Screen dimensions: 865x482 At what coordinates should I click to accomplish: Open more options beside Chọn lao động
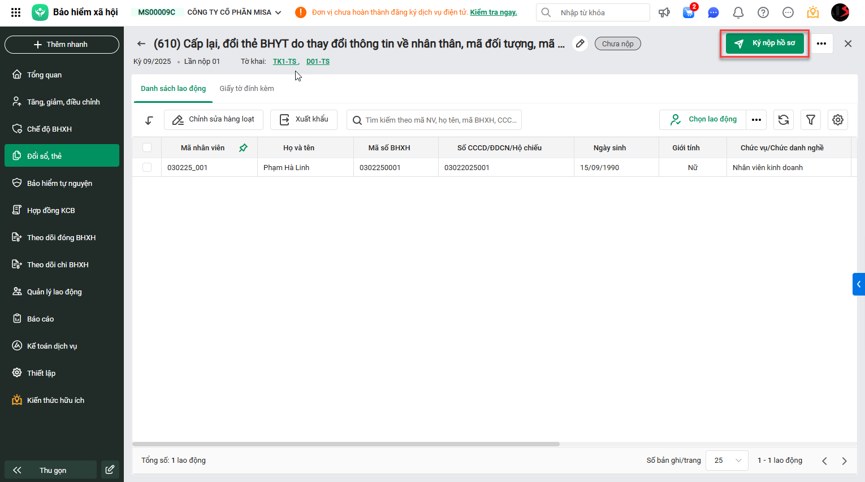tap(756, 120)
